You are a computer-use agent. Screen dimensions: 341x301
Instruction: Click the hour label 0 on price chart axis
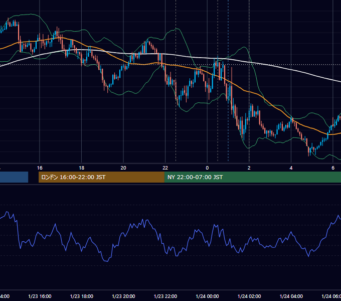[207, 168]
